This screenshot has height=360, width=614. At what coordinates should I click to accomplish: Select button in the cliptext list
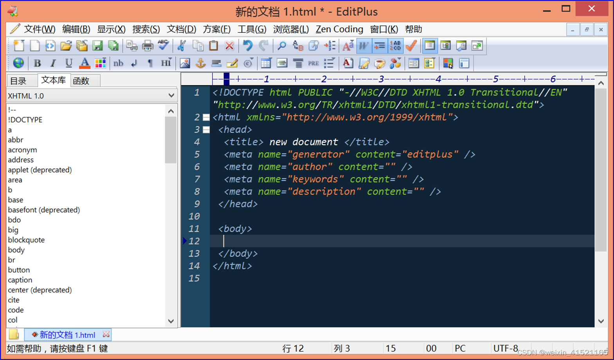(19, 270)
